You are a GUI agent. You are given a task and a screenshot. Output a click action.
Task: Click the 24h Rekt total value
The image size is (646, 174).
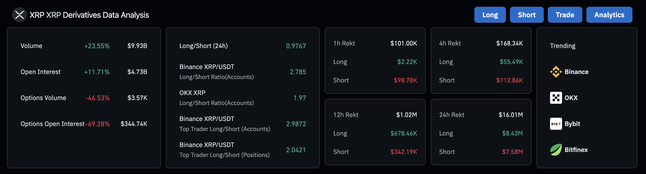pyautogui.click(x=511, y=115)
